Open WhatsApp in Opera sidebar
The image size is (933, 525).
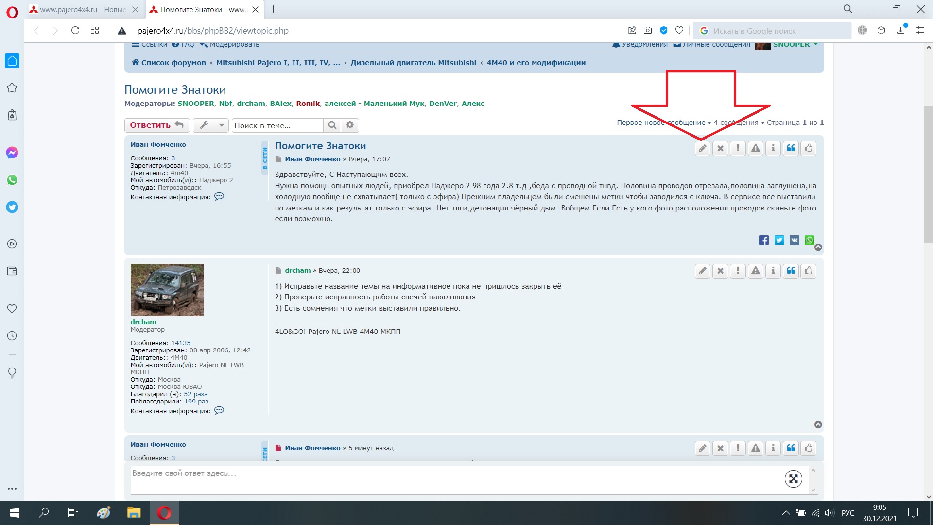[x=12, y=180]
